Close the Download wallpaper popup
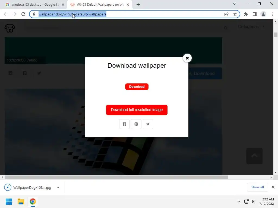 point(187,58)
